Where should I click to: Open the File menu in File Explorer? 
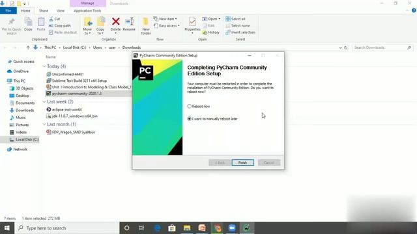click(8, 10)
